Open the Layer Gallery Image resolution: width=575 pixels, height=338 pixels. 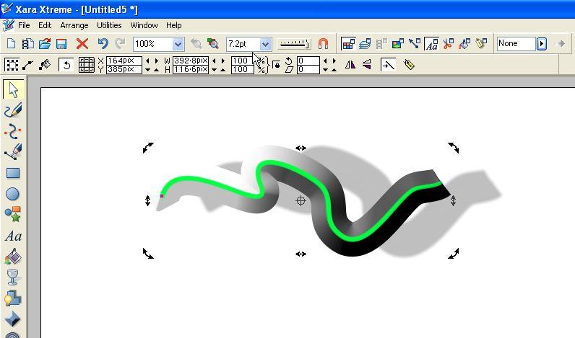[365, 44]
